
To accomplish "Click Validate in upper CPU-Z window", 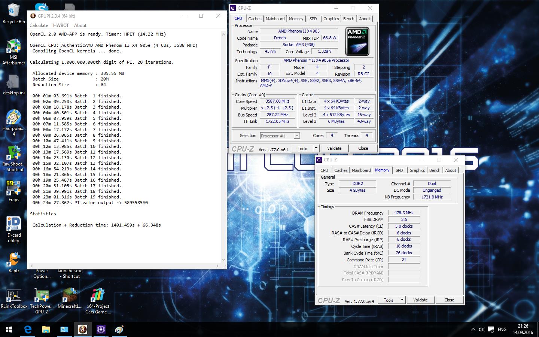I will 334,148.
